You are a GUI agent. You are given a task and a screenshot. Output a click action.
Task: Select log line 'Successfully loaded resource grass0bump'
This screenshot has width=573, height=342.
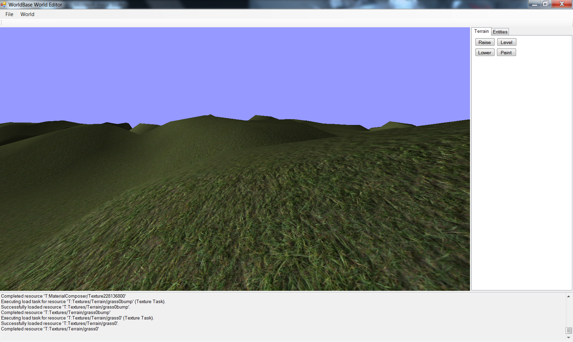tap(66, 307)
